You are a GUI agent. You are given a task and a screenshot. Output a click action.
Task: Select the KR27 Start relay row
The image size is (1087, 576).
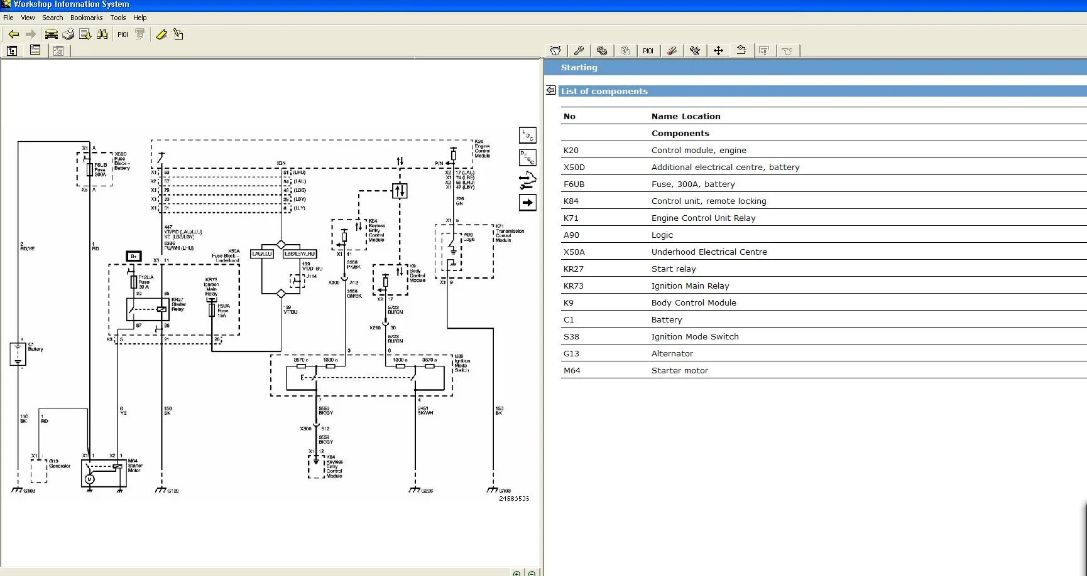tap(824, 269)
